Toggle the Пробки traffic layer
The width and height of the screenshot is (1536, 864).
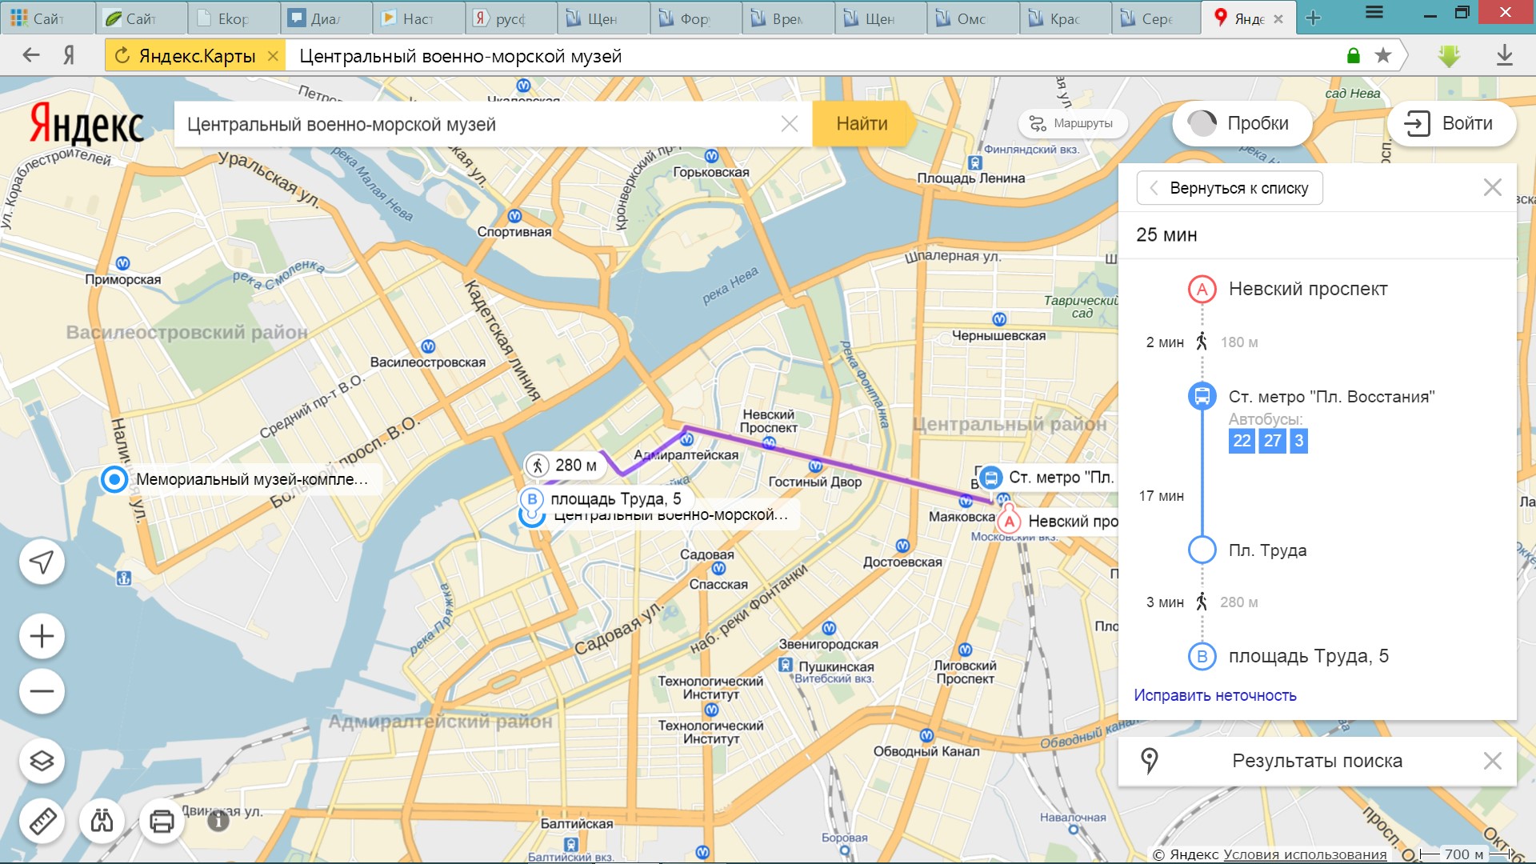point(1241,123)
